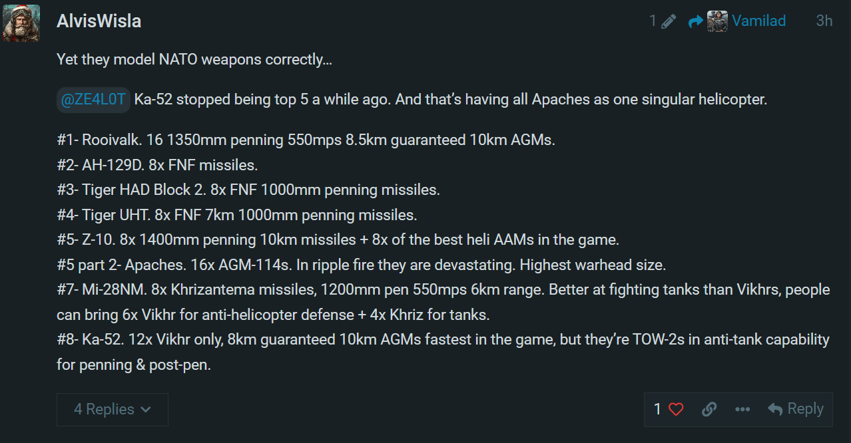Expand the 4 Replies section
Viewport: 851px width, 443px height.
(103, 409)
